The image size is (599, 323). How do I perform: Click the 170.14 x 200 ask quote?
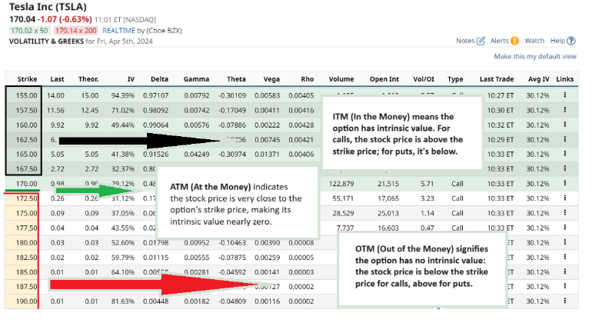pyautogui.click(x=75, y=31)
